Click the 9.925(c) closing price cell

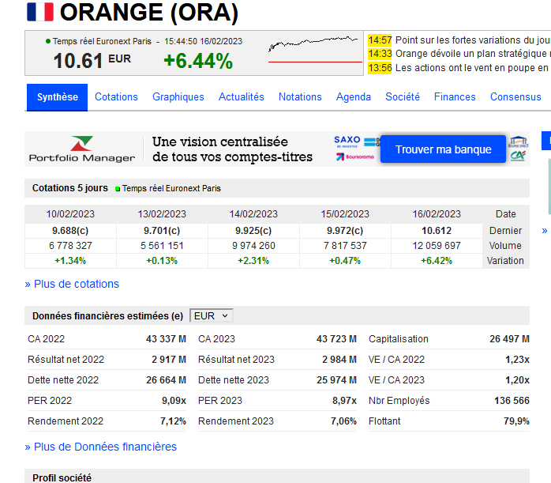pyautogui.click(x=253, y=231)
